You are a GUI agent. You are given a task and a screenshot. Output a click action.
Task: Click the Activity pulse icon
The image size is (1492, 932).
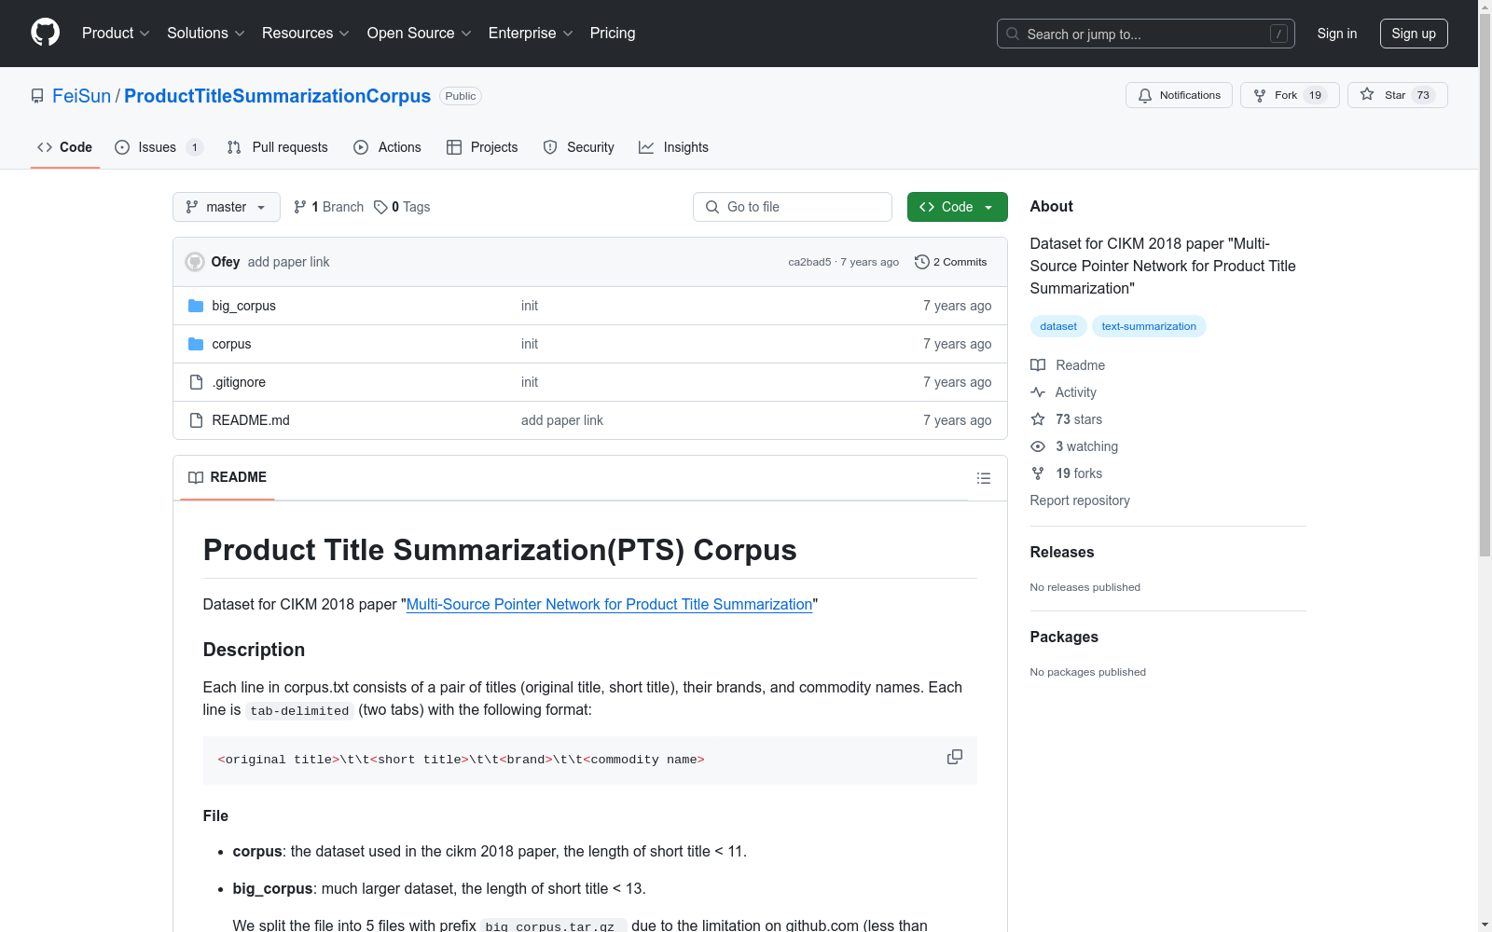pos(1038,392)
